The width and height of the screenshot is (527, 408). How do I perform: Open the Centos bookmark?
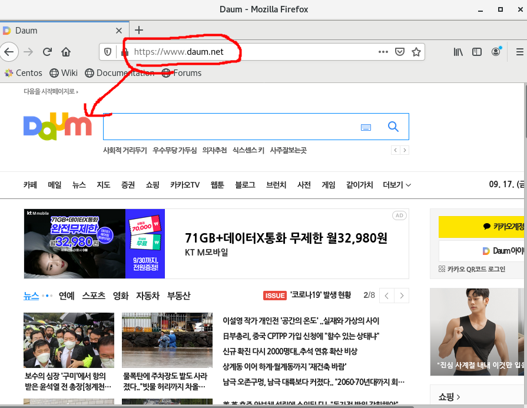pyautogui.click(x=24, y=73)
